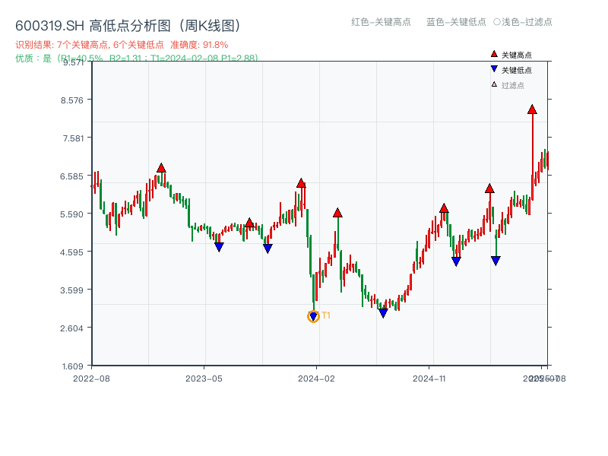Click the blue low-point triangle at chart bottom center
This screenshot has width=608, height=456.
(x=383, y=313)
